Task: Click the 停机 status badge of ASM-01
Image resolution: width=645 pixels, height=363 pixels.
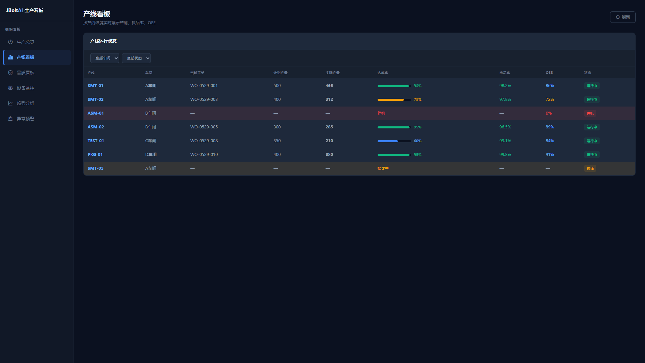Action: pos(590,114)
